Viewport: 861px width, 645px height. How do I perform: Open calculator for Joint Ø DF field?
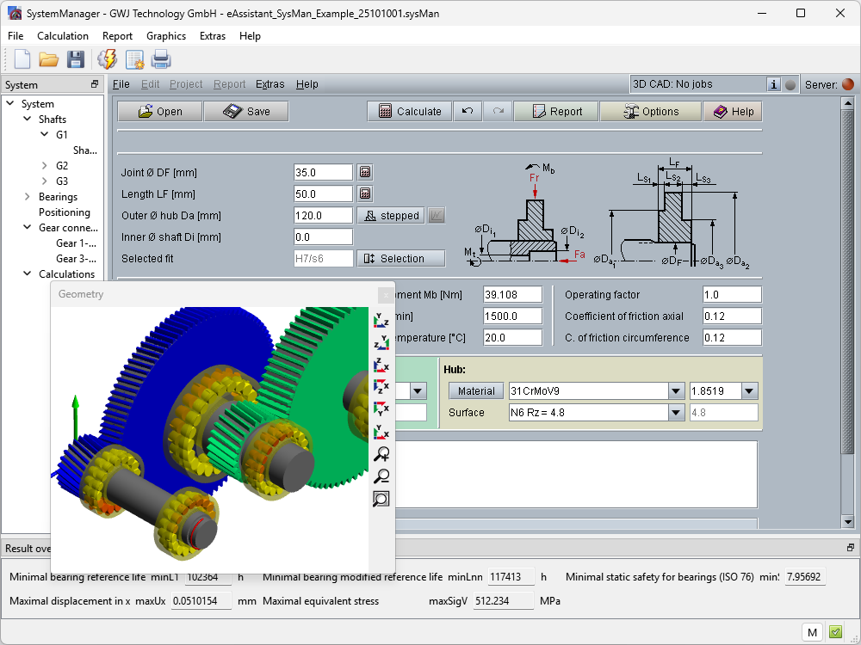point(365,172)
